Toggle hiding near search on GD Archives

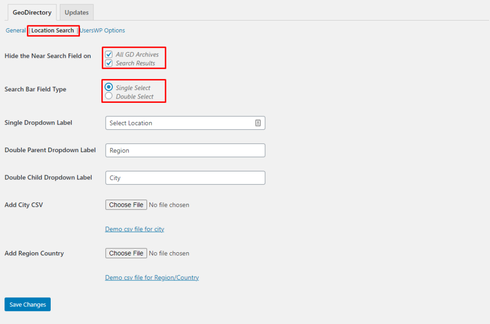109,54
